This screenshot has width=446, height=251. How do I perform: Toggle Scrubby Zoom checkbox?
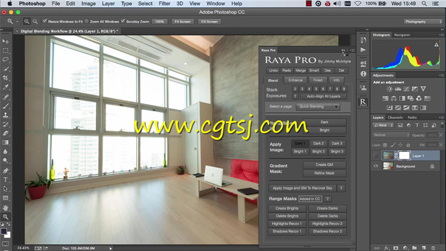coord(123,21)
